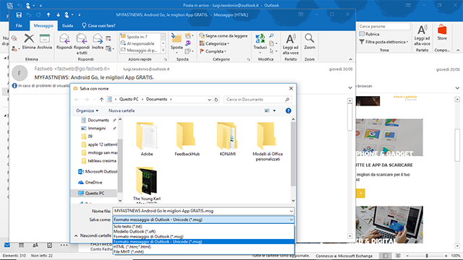Expand Filtra posta elettronica dropdown
463x260 pixels.
click(384, 42)
